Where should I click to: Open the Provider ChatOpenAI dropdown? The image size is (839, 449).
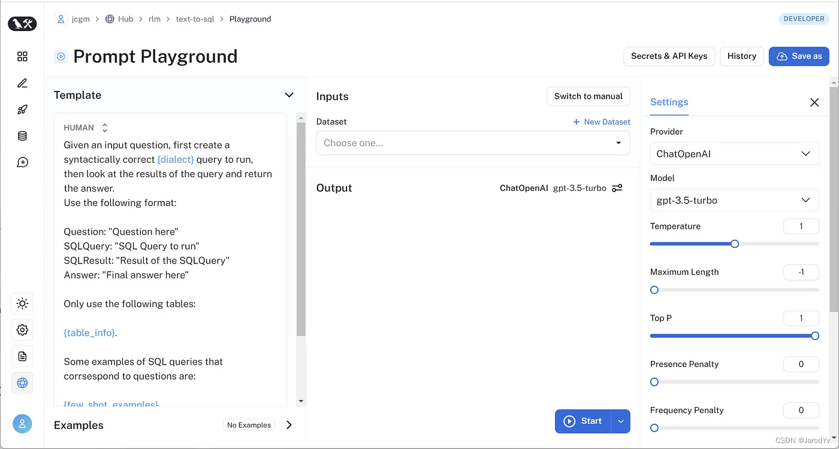[x=734, y=154]
